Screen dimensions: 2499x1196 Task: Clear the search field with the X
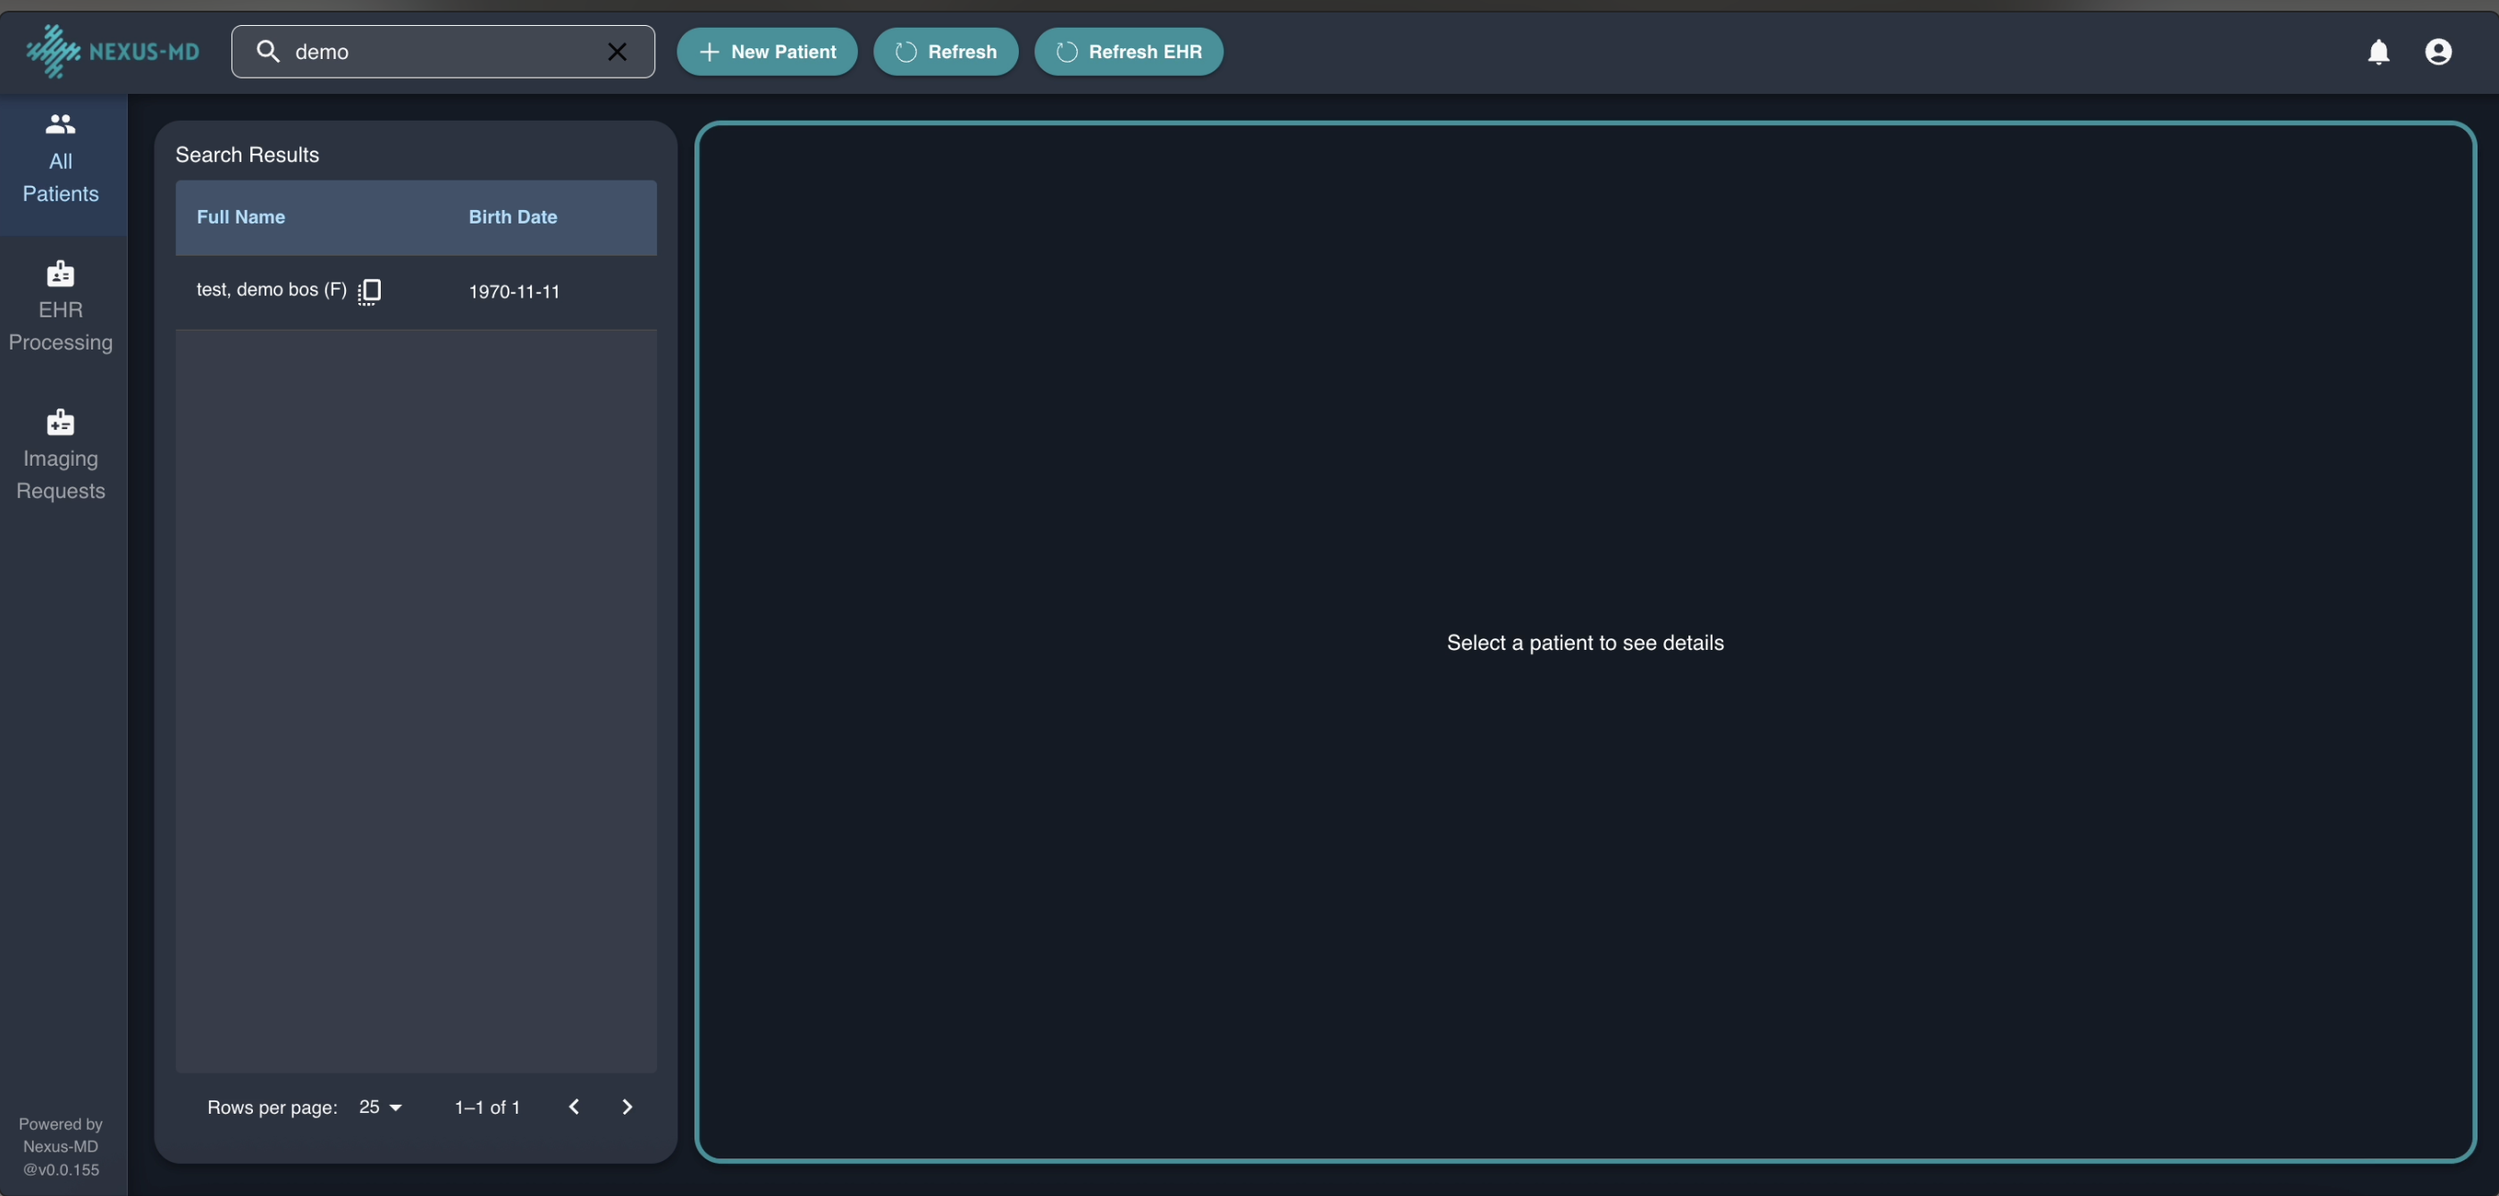tap(617, 52)
